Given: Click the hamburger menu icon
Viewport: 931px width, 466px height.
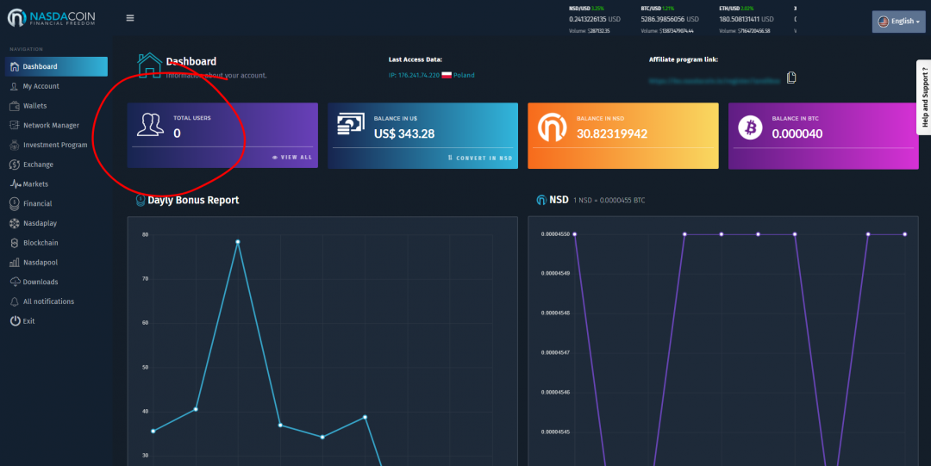Looking at the screenshot, I should 130,18.
